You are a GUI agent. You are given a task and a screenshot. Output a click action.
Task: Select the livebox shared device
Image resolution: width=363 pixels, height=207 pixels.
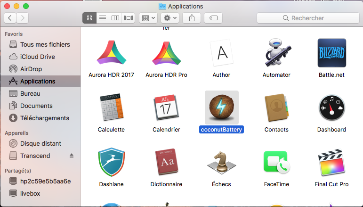[40, 193]
